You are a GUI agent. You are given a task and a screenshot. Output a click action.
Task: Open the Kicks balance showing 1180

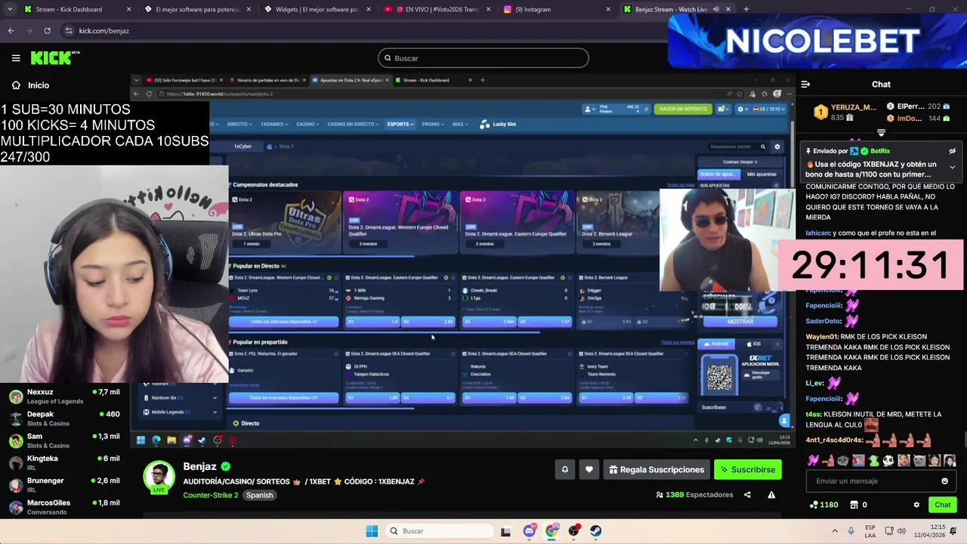(x=823, y=505)
